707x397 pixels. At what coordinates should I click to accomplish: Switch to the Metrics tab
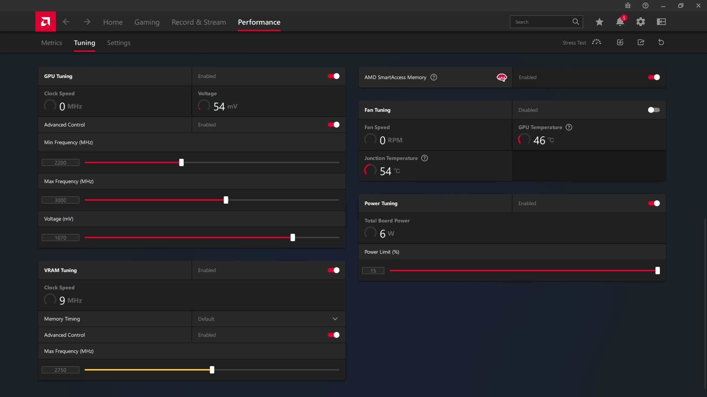click(x=52, y=43)
